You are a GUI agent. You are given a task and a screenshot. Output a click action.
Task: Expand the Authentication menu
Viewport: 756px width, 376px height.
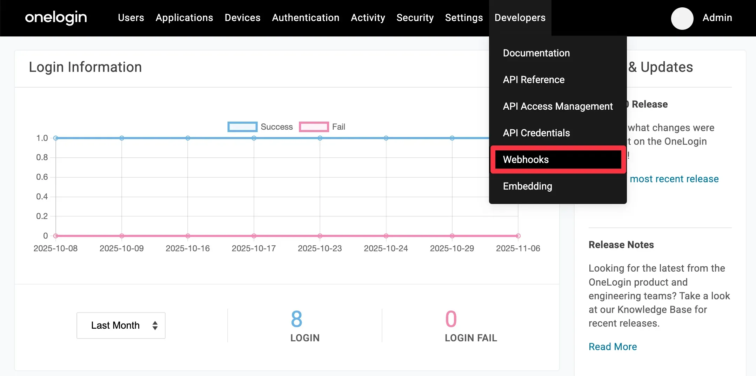pyautogui.click(x=305, y=18)
